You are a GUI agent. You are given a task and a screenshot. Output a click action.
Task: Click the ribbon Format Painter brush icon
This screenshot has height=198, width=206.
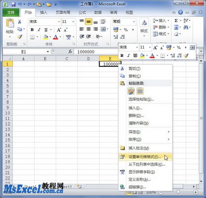tap(20, 37)
